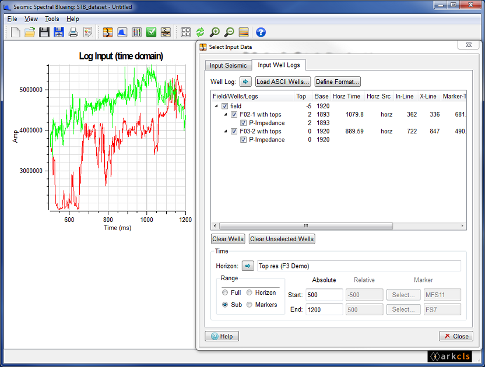Click the Define Format button
The image size is (485, 367).
[x=338, y=82]
